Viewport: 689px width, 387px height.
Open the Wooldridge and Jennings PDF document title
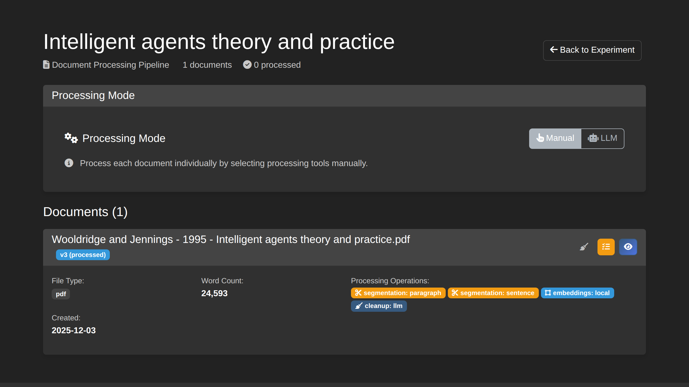coord(231,239)
